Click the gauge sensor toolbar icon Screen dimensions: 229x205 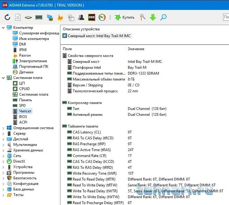(102, 17)
